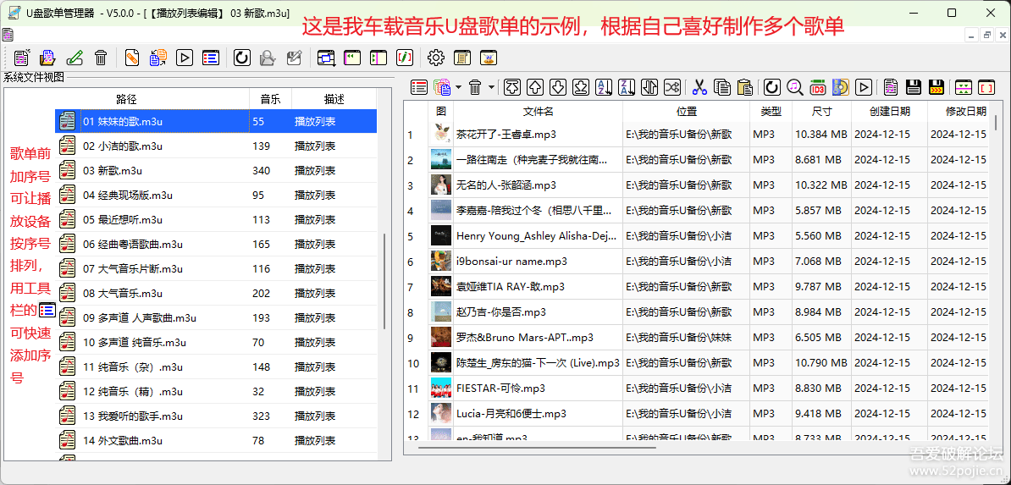Click the '创建日期' column header
The width and height of the screenshot is (1011, 485).
[x=890, y=112]
